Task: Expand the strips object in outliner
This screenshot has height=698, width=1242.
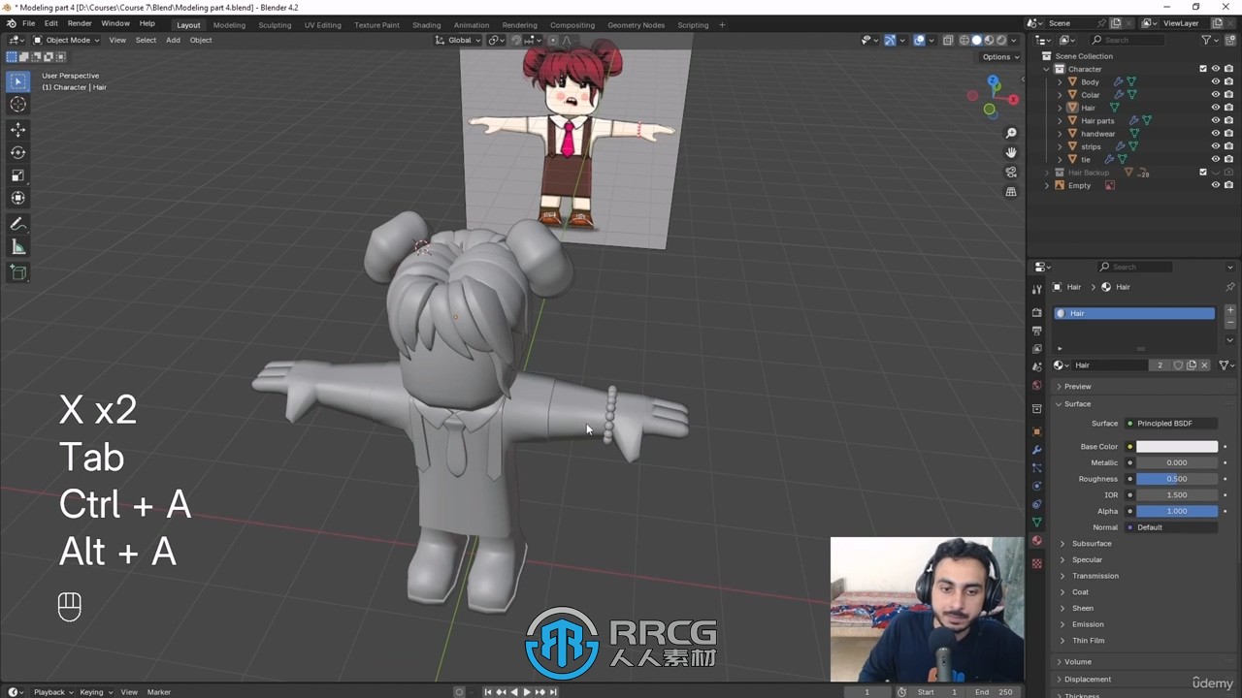Action: (x=1060, y=146)
